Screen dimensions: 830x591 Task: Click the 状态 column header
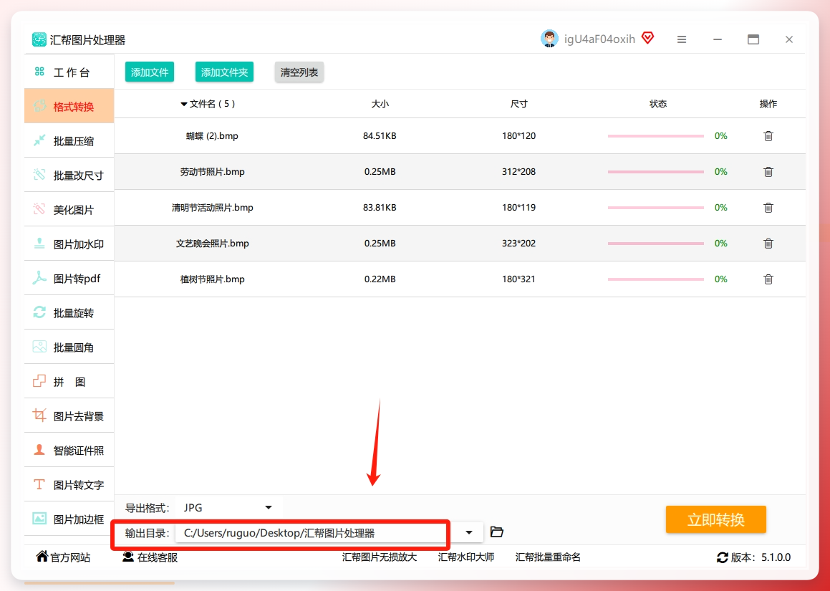coord(658,105)
